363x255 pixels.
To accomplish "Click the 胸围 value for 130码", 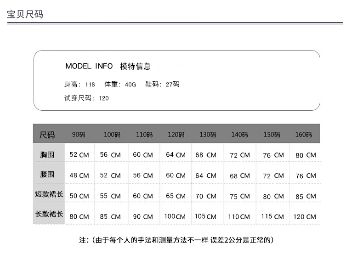I will pos(206,155).
